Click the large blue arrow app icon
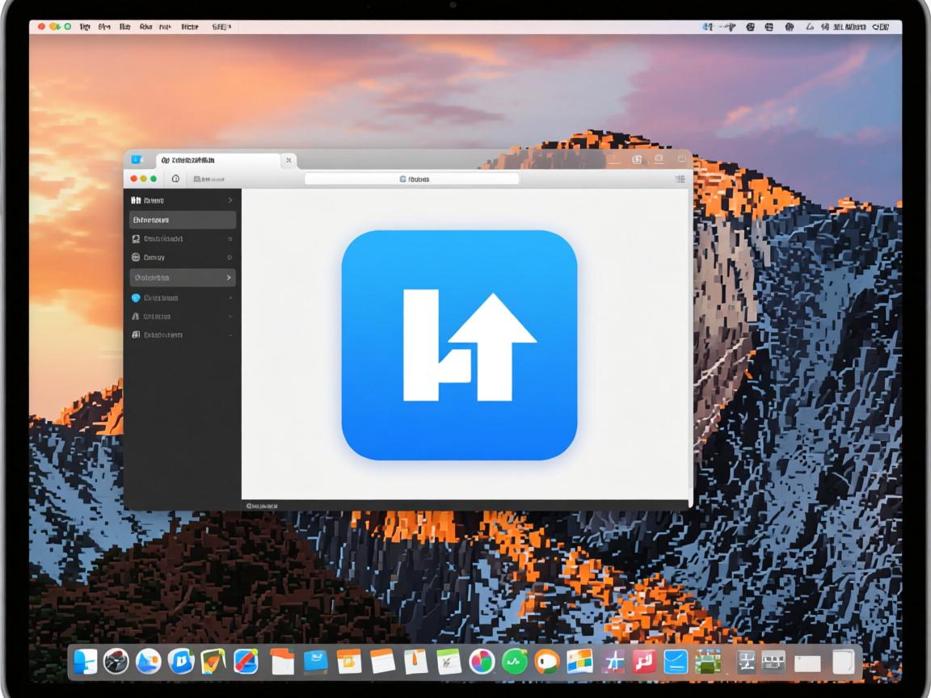This screenshot has height=698, width=931. click(x=459, y=345)
